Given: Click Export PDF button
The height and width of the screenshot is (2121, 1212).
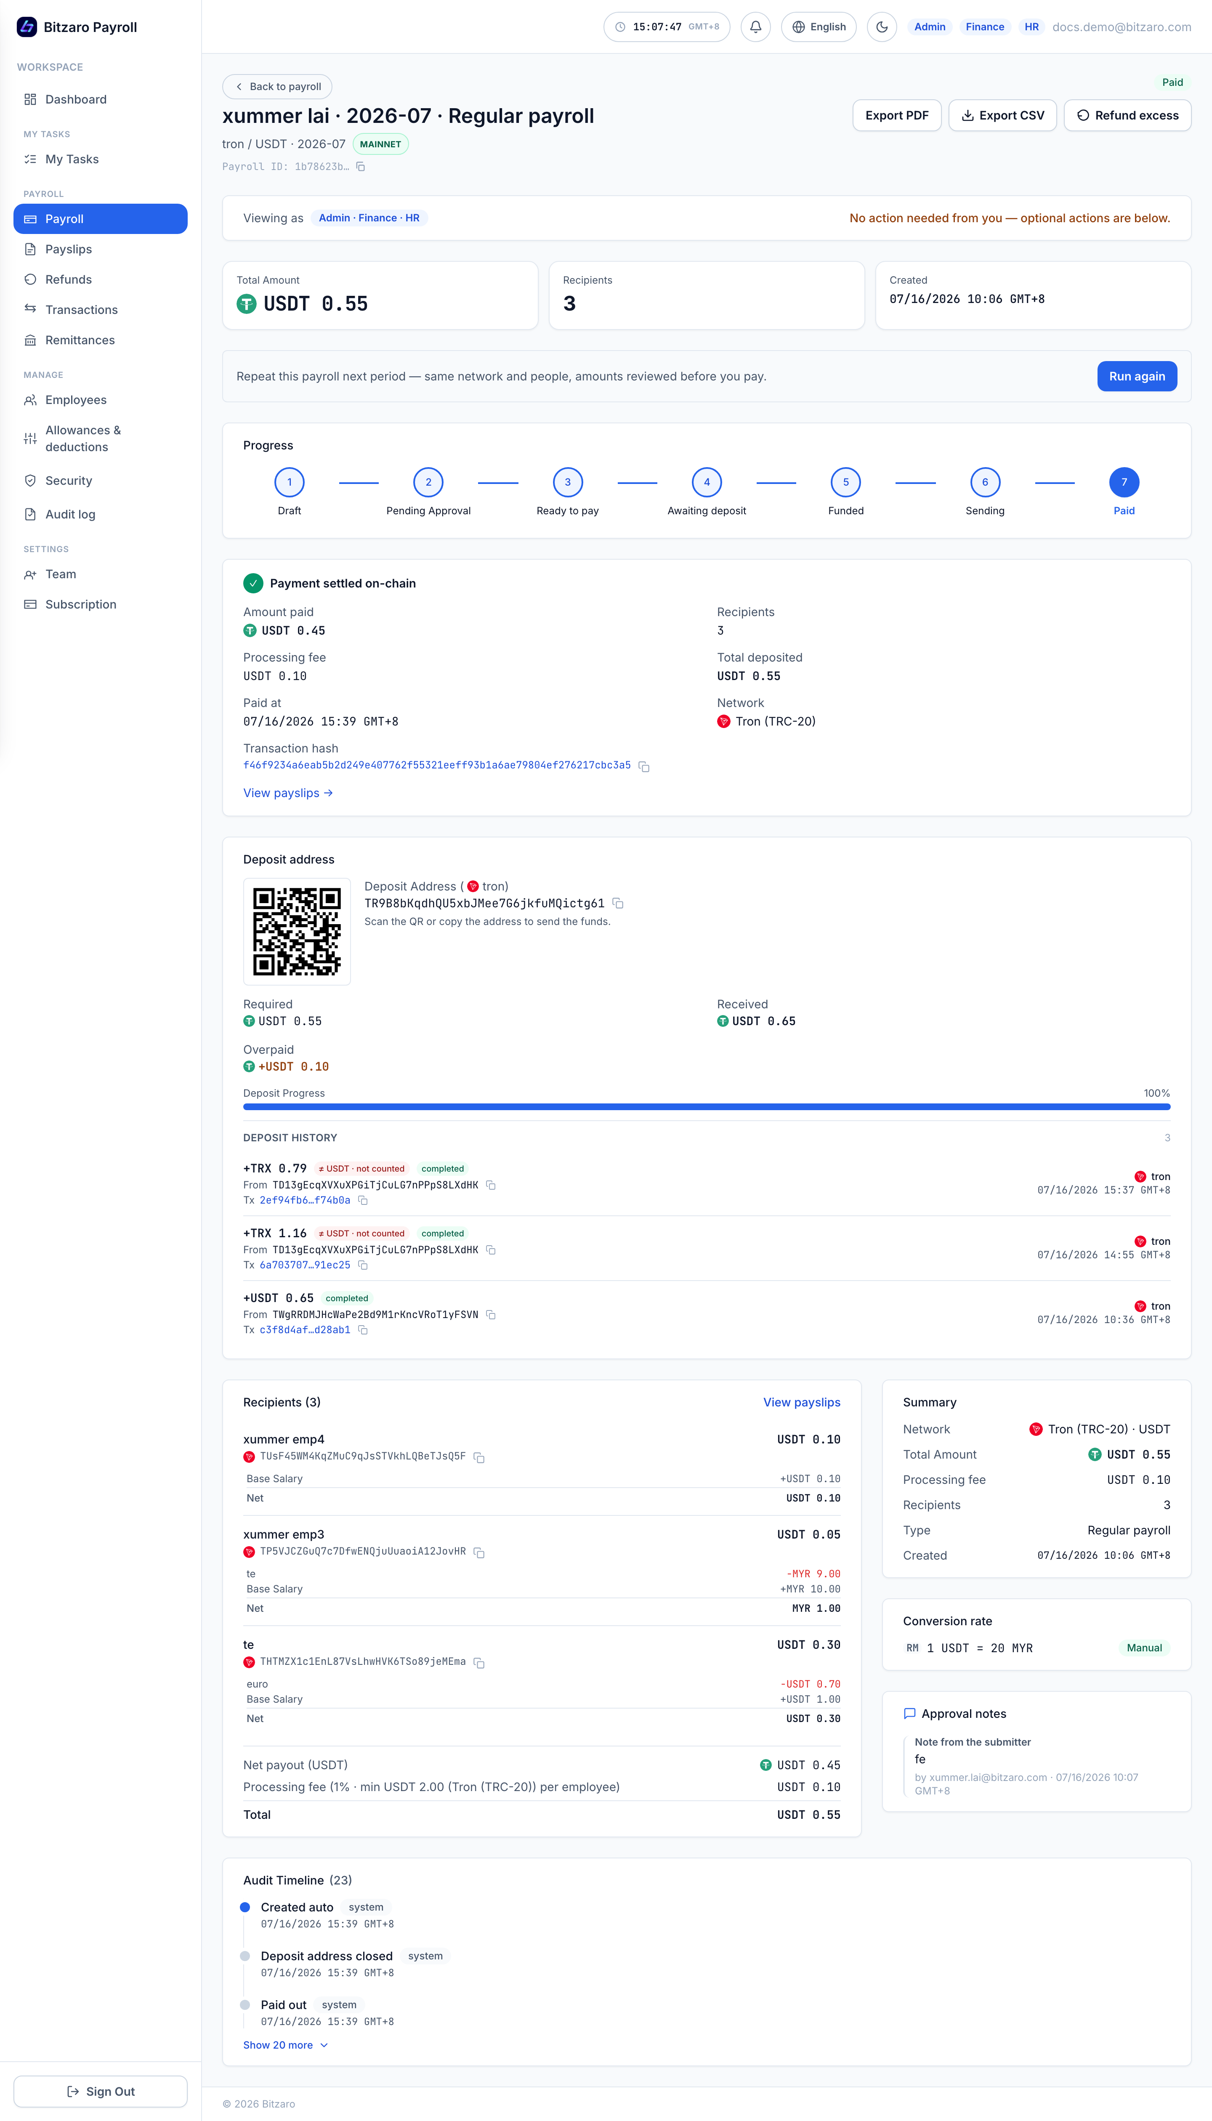Looking at the screenshot, I should [x=896, y=116].
